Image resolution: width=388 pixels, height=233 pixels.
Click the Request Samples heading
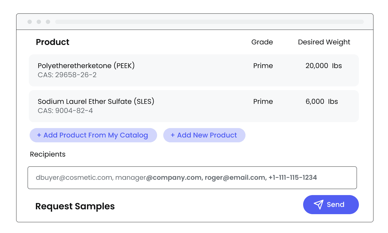coord(75,206)
